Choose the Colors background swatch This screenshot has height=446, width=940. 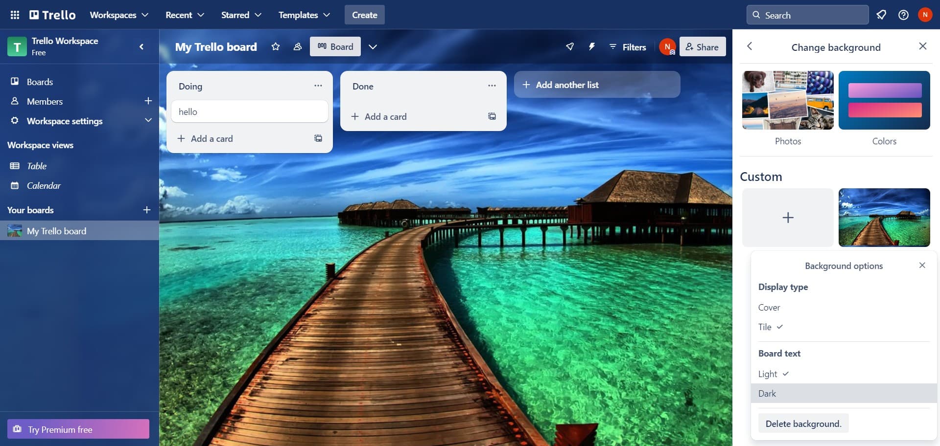(x=884, y=100)
